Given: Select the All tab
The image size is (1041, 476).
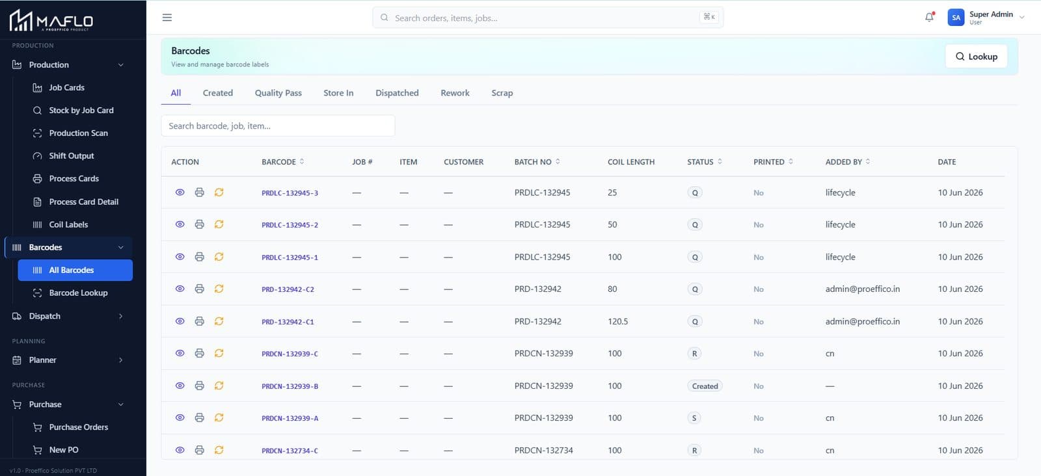Looking at the screenshot, I should tap(176, 93).
